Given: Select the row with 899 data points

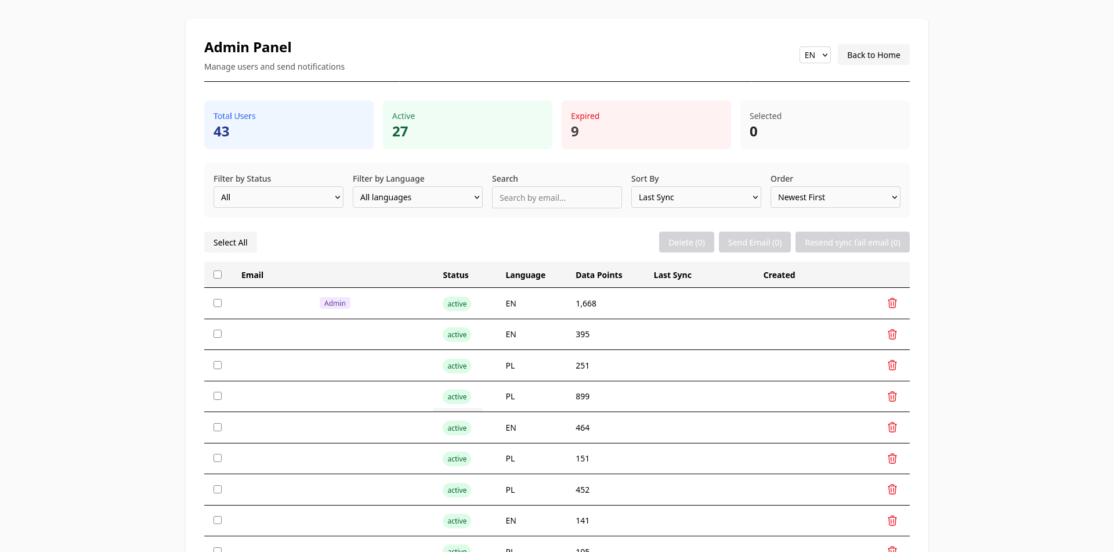Looking at the screenshot, I should tap(218, 395).
